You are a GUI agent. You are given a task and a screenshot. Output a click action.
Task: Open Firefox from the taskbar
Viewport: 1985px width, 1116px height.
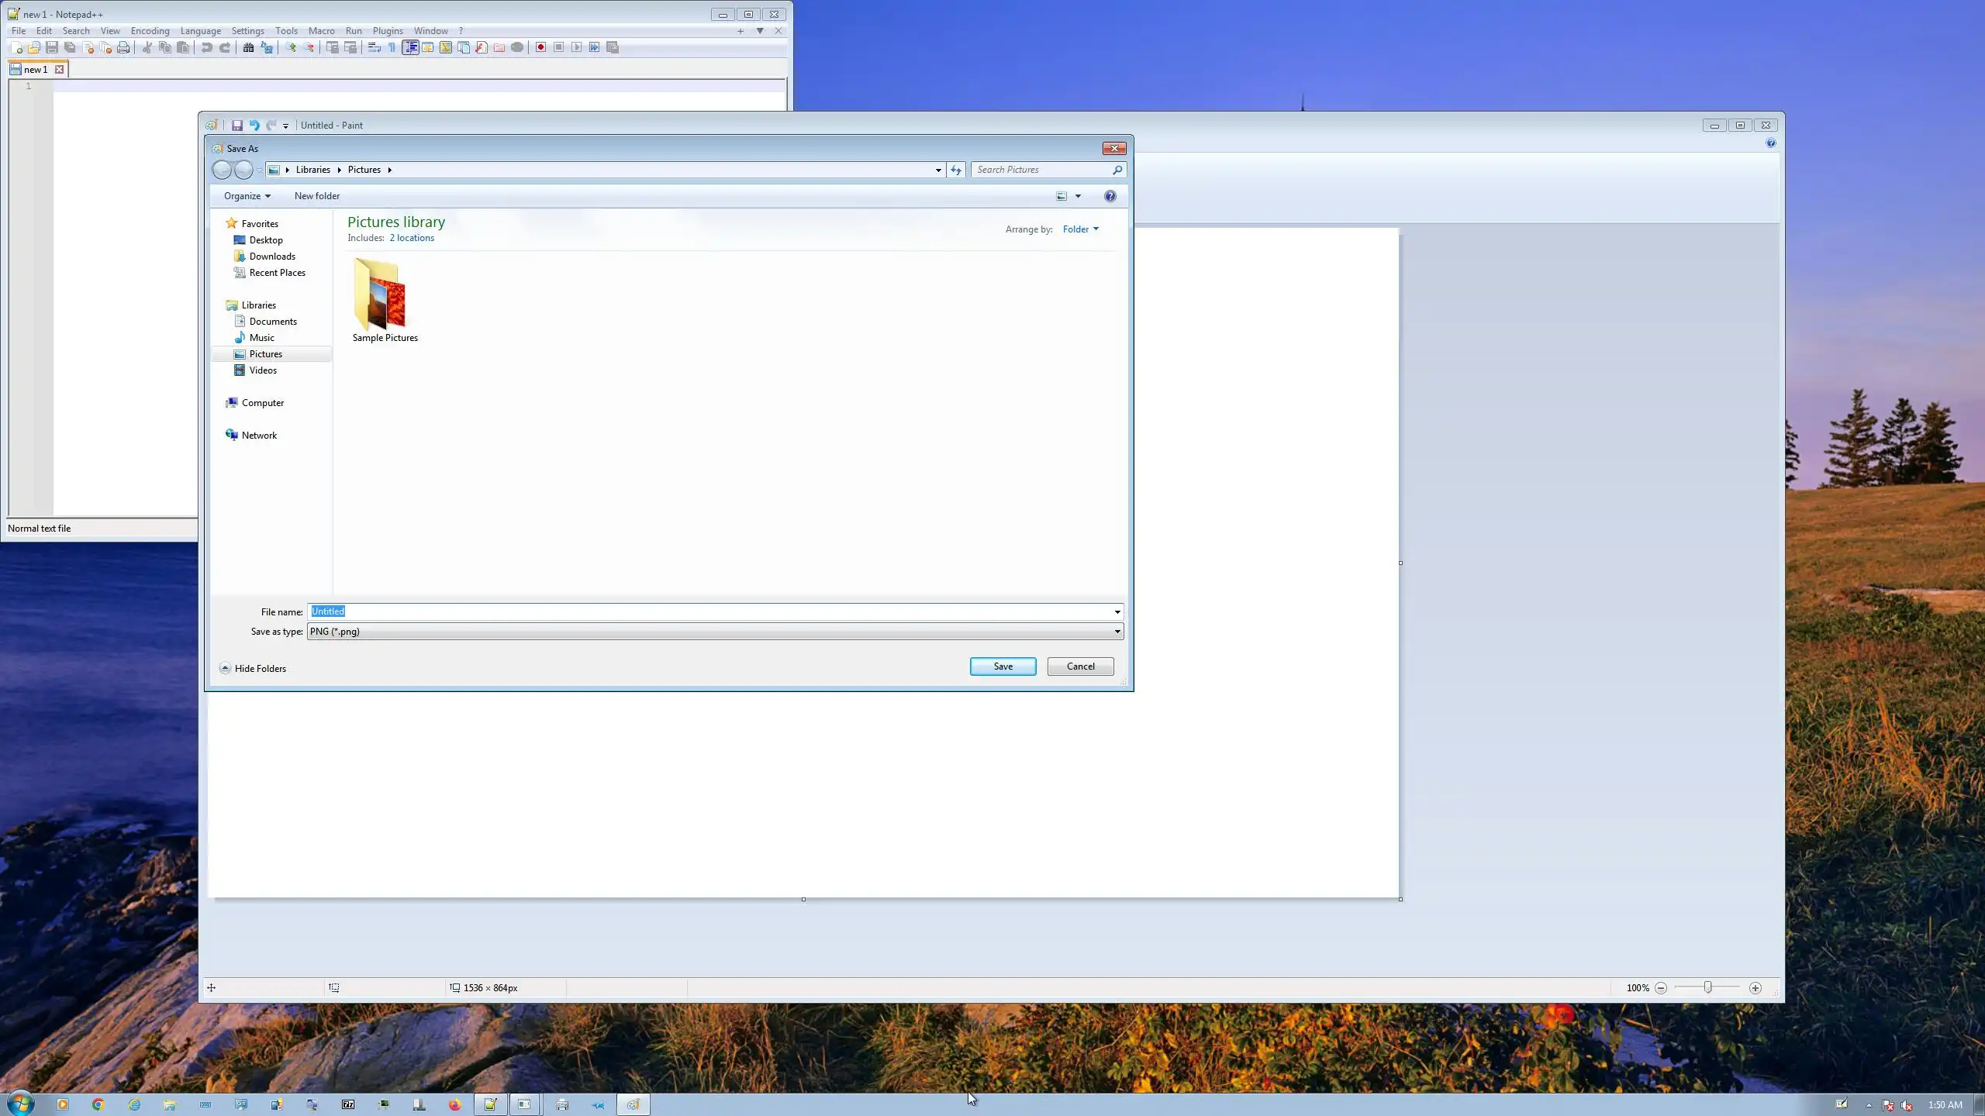coord(454,1104)
